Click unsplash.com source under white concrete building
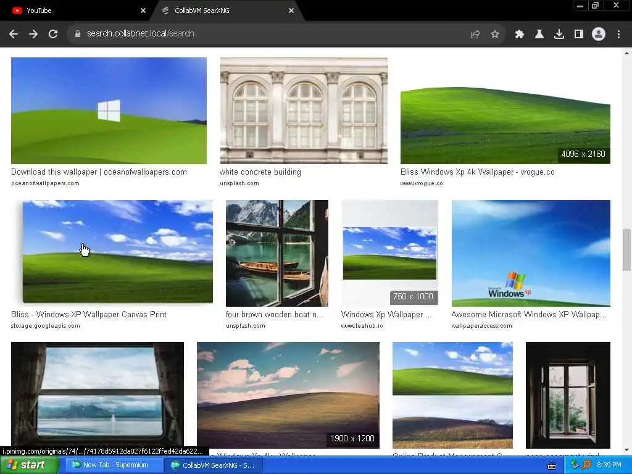The image size is (632, 474). [239, 183]
